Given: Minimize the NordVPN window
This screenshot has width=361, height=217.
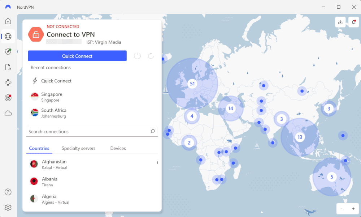Looking at the screenshot, I should [323, 7].
